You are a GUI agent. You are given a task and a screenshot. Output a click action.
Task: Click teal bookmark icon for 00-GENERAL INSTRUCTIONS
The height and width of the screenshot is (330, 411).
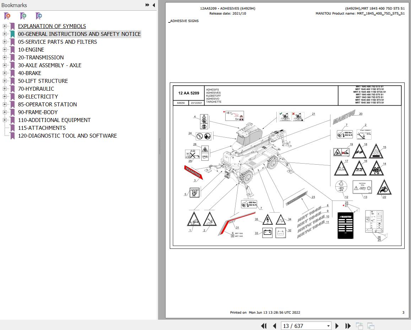point(12,34)
